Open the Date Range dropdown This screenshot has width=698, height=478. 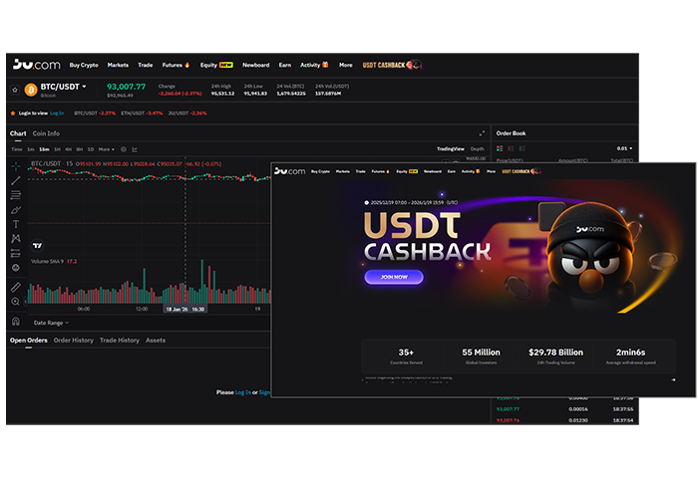pos(52,323)
